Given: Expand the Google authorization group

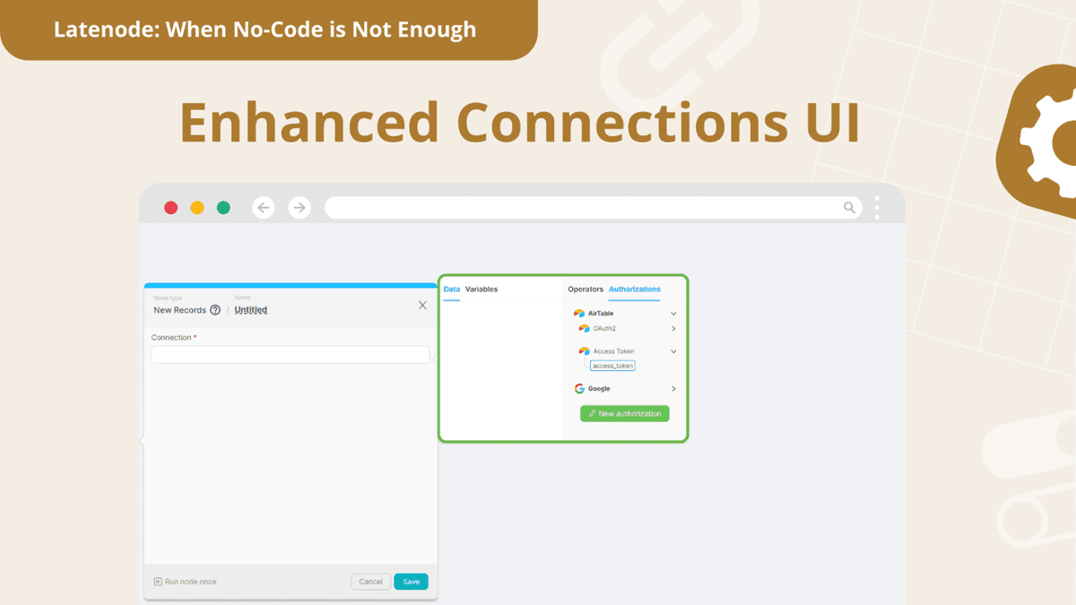Looking at the screenshot, I should point(673,389).
